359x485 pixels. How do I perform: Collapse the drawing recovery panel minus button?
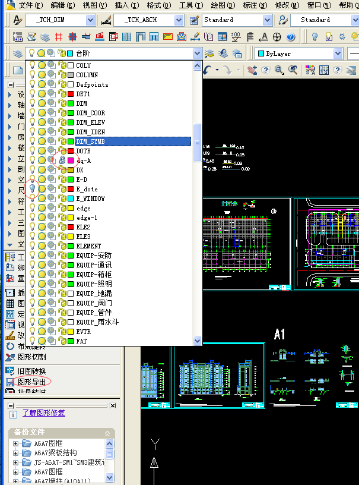(x=11, y=405)
